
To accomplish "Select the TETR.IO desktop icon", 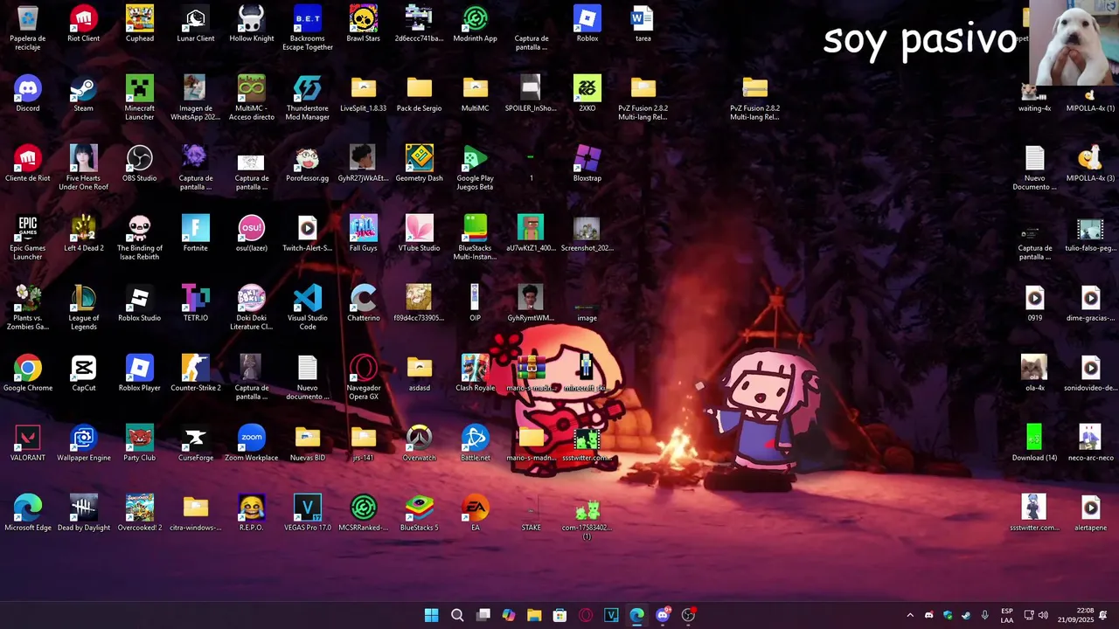I will [196, 303].
